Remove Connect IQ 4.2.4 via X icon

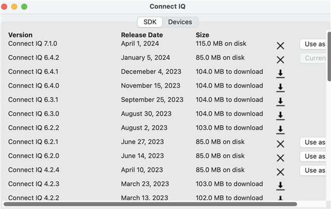click(280, 172)
